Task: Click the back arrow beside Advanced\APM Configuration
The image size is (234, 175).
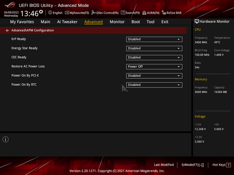Action: (x=8, y=31)
